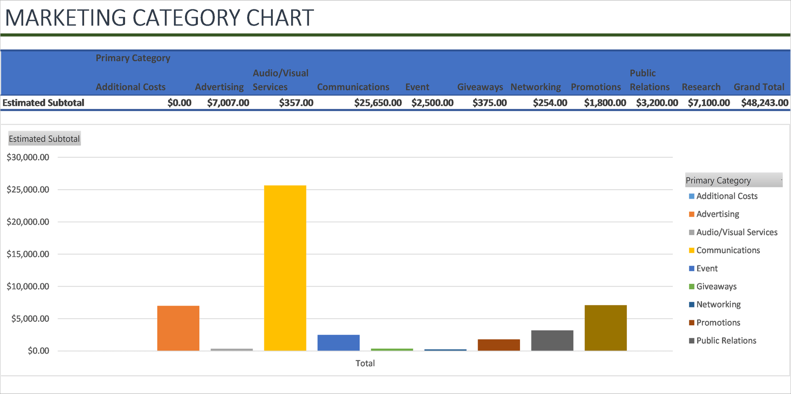Viewport: 791px width, 394px height.
Task: Click the Networking legend entry
Action: pyautogui.click(x=714, y=305)
